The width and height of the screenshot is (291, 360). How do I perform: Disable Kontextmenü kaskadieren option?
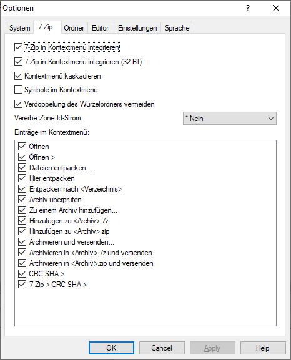point(18,75)
